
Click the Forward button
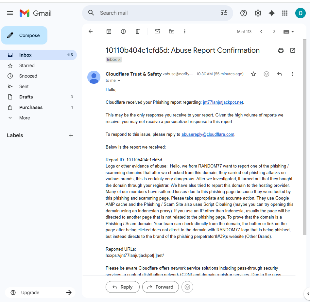pos(160,287)
